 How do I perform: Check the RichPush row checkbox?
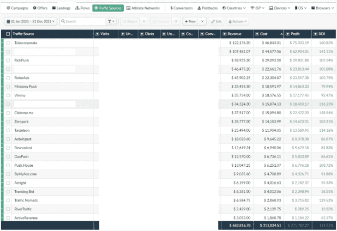(x=8, y=61)
